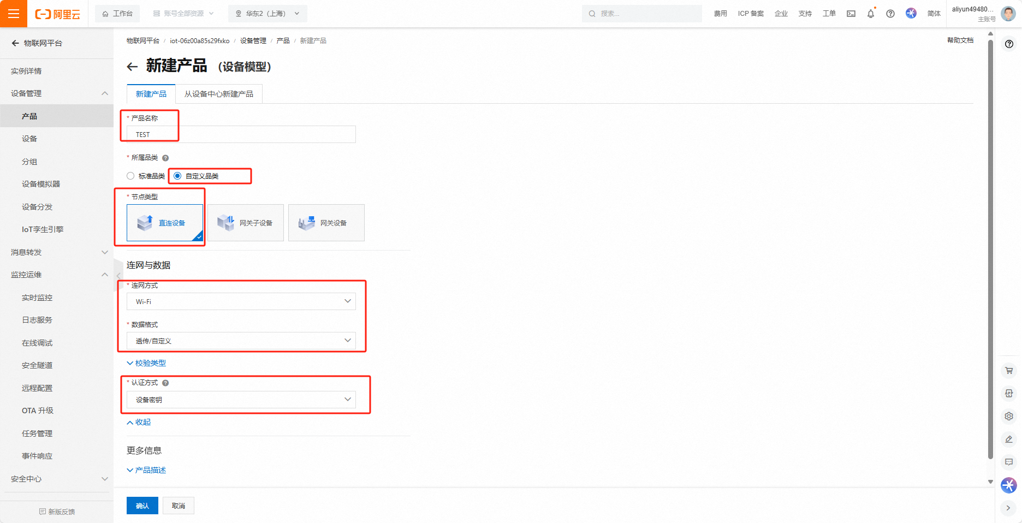Viewport: 1022px width, 523px height.
Task: Click the Aliyun logo
Action: coord(57,14)
